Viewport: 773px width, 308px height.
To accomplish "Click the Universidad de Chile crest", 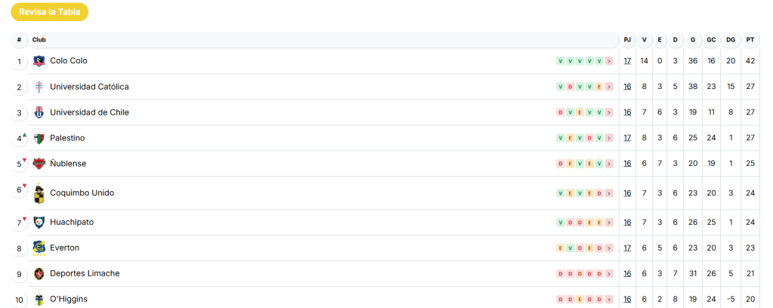I will tap(39, 112).
